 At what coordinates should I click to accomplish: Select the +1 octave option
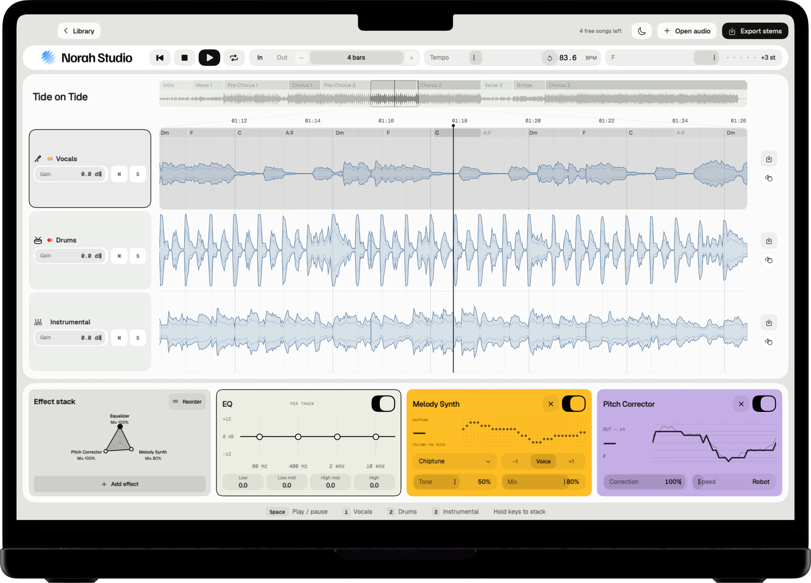pos(571,461)
